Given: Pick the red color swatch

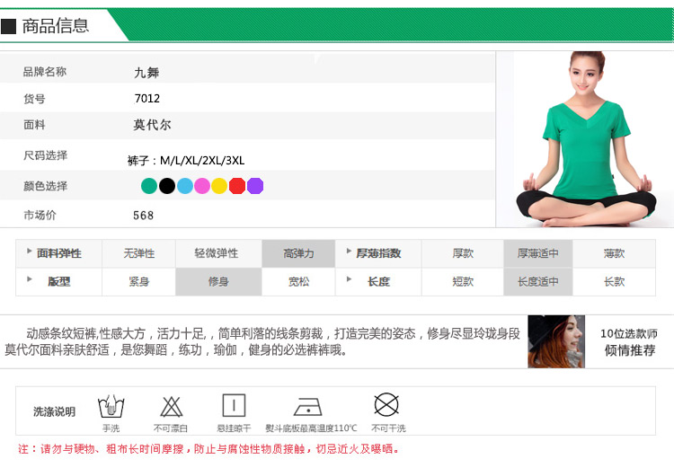Looking at the screenshot, I should click(237, 186).
